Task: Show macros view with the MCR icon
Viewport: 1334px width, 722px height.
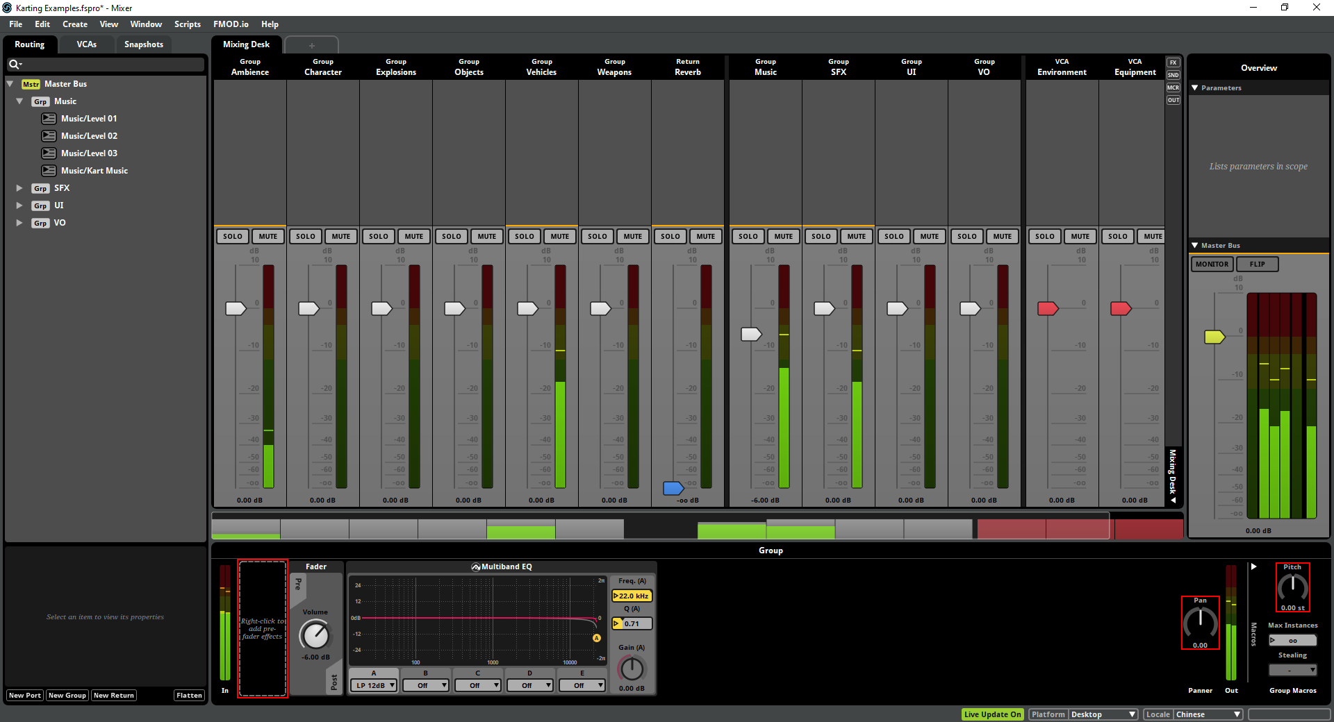Action: (x=1173, y=87)
